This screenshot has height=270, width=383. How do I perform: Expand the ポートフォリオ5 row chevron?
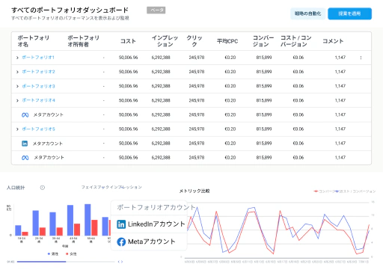(x=17, y=129)
